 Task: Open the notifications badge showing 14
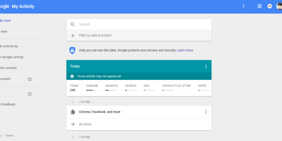coord(270,6)
